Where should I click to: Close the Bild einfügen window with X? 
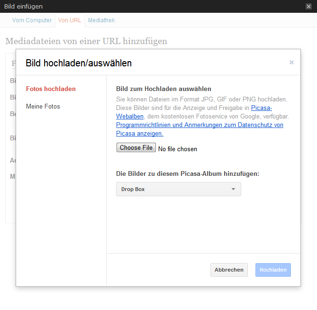[x=308, y=6]
